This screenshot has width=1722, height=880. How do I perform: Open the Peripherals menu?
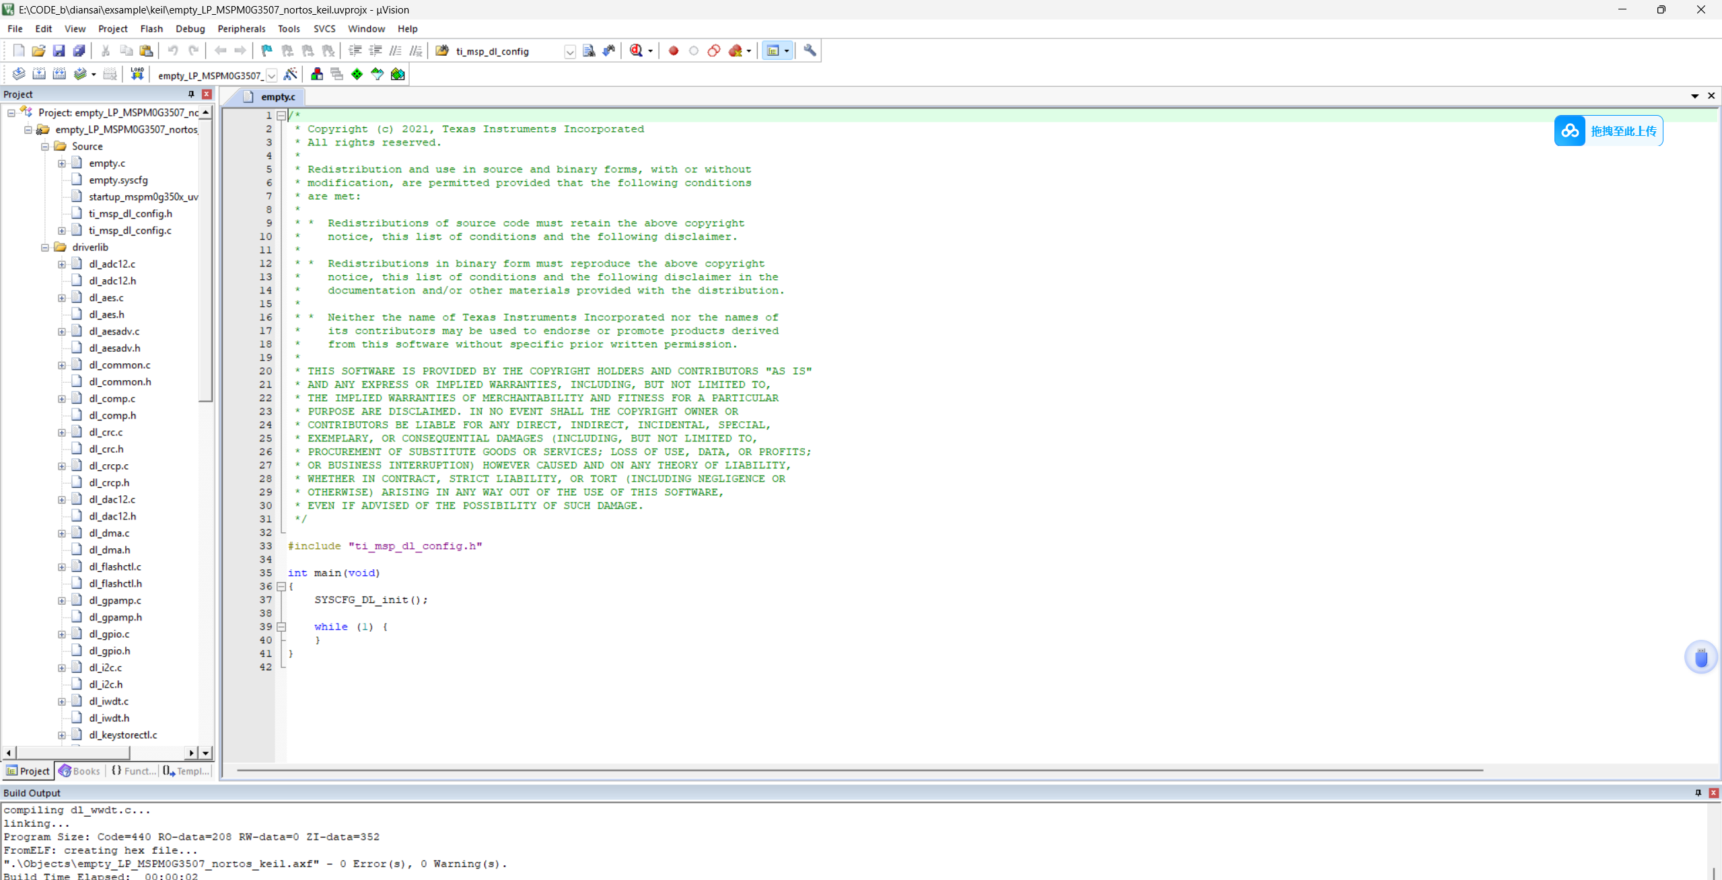241,29
